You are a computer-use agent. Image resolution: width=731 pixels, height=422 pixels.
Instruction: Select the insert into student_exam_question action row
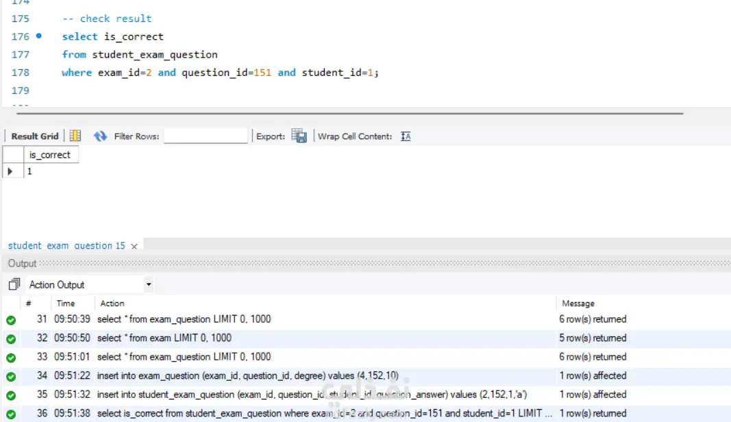366,395
